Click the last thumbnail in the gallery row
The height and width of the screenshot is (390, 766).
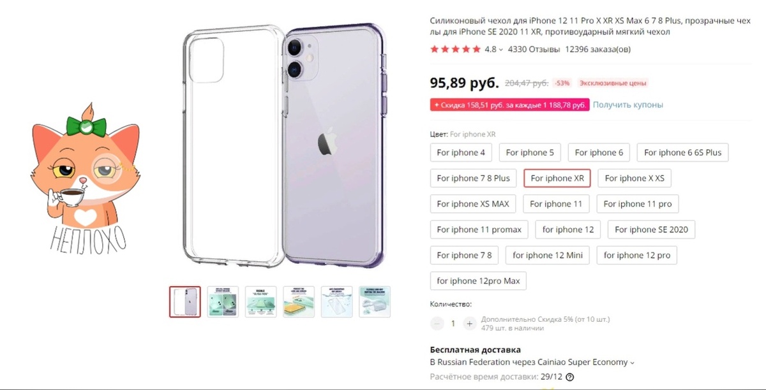(375, 302)
